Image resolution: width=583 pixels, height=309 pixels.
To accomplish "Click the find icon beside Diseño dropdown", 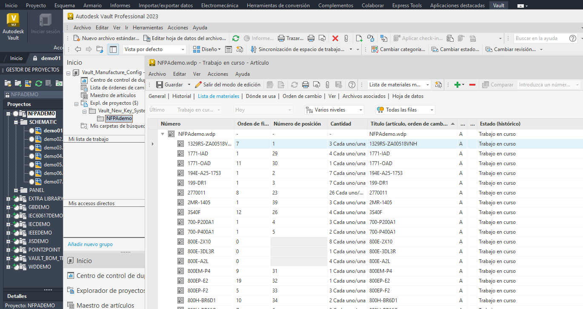I will 240,49.
